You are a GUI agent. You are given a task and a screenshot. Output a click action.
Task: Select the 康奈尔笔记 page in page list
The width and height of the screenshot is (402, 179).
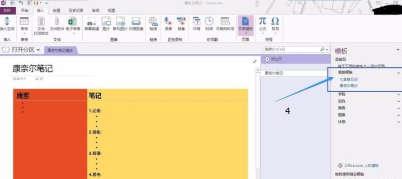tap(296, 73)
